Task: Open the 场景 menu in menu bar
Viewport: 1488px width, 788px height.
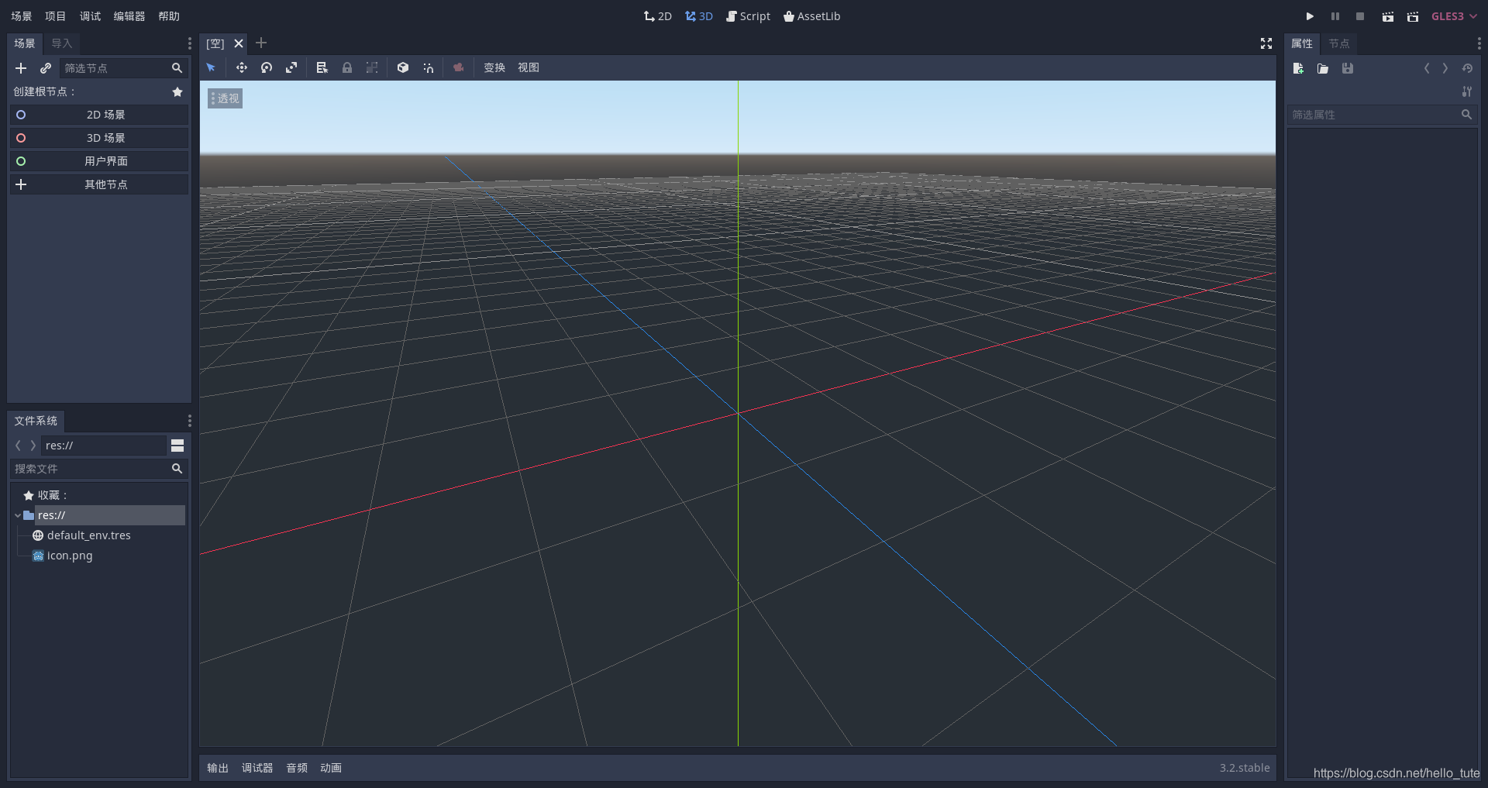Action: click(x=22, y=16)
